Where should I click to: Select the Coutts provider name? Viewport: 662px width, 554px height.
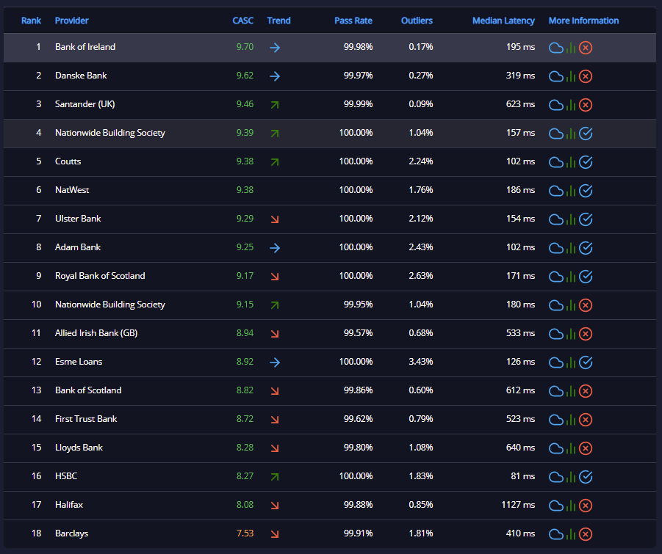[x=68, y=161]
